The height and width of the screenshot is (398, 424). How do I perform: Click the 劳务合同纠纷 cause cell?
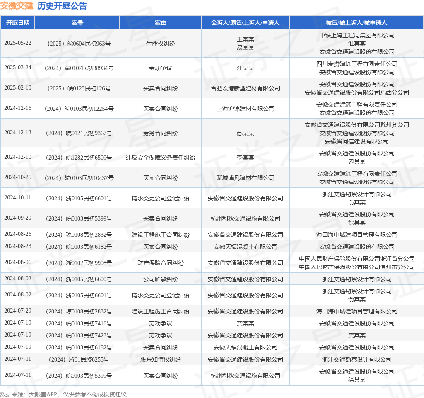pos(161,133)
